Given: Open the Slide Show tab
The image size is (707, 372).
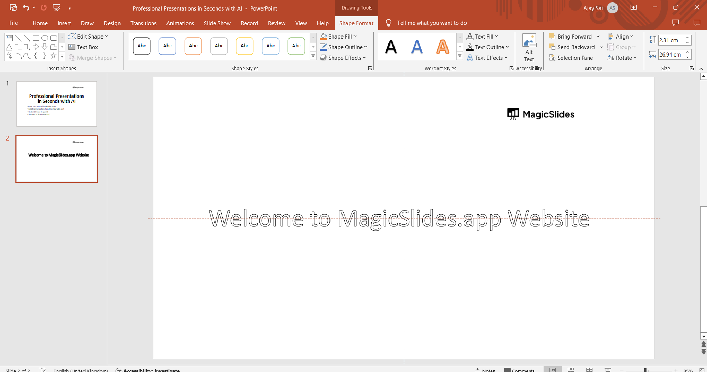Looking at the screenshot, I should pos(217,23).
